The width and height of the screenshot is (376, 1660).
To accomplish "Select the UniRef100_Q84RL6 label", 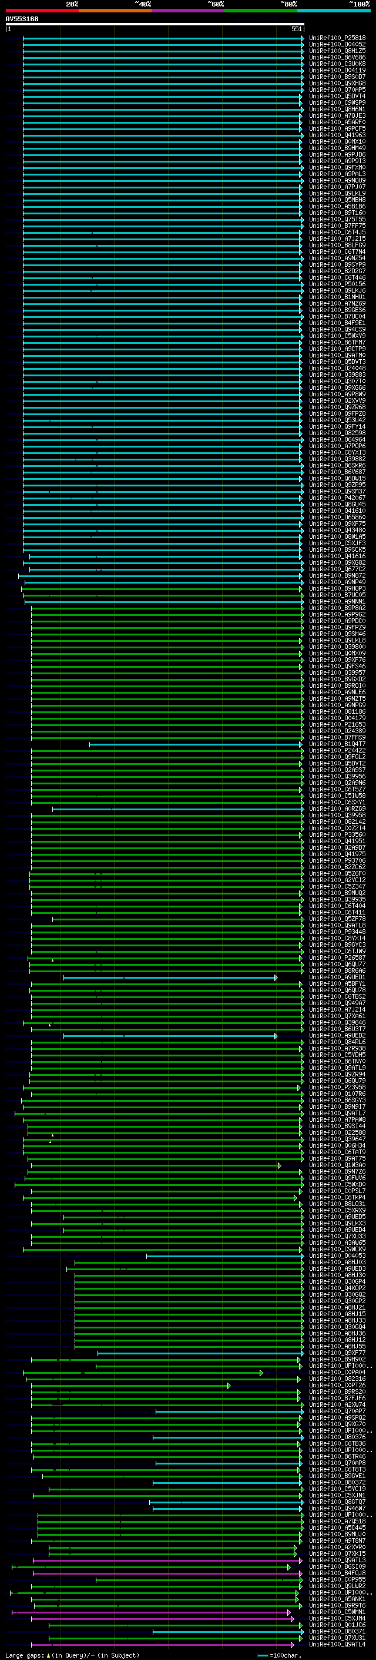I will (x=337, y=1041).
